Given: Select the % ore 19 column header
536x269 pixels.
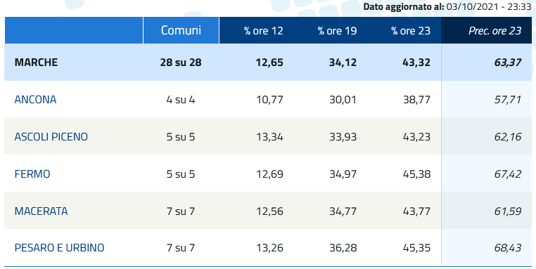Looking at the screenshot, I should tap(337, 31).
